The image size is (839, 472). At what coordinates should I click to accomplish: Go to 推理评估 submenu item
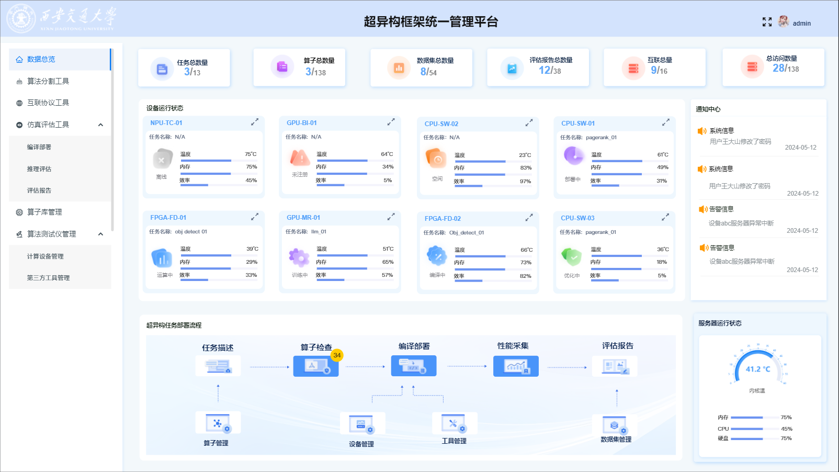pos(39,169)
